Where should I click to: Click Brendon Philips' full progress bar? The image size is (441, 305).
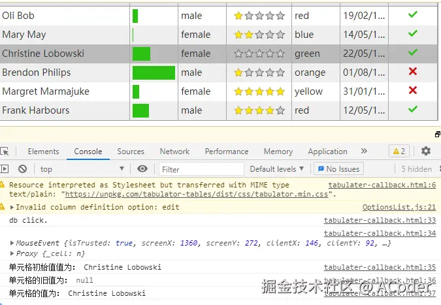[154, 72]
